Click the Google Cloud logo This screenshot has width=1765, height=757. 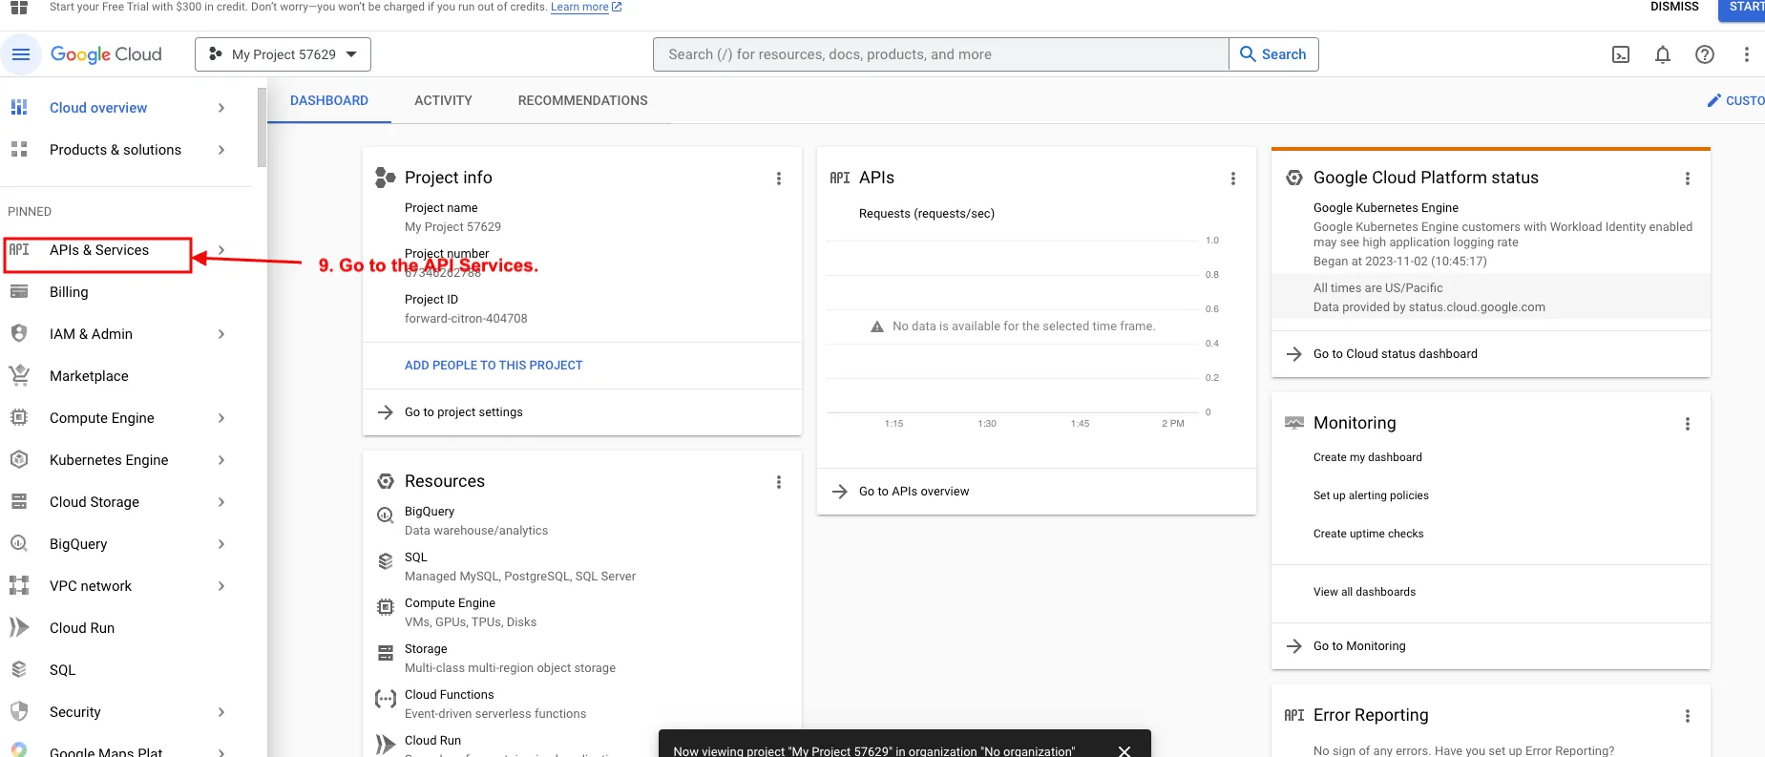(x=106, y=54)
